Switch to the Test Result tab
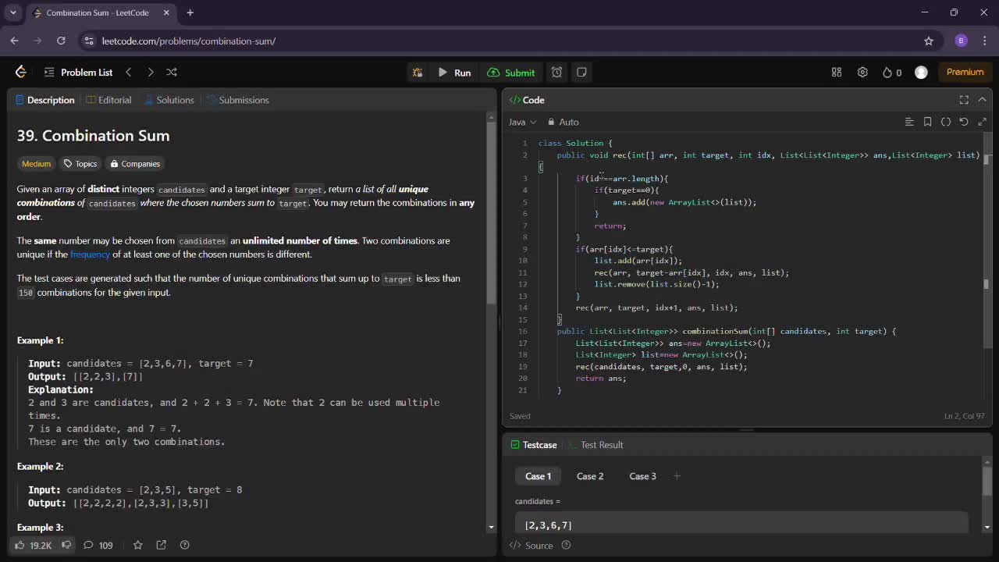The image size is (999, 562). coord(595,445)
